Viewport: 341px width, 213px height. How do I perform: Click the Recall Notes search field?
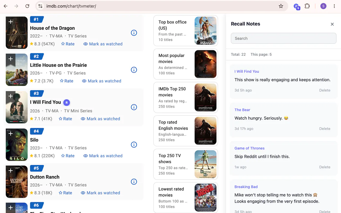coord(283,38)
